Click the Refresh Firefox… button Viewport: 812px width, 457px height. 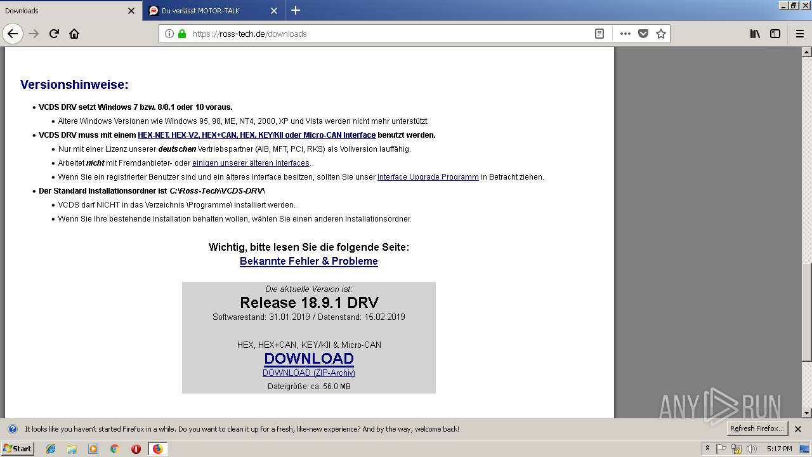pyautogui.click(x=757, y=428)
